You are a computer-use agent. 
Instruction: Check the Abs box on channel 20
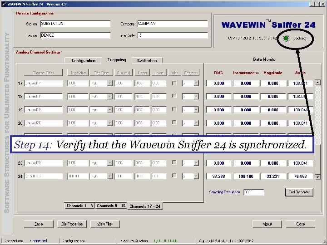(174, 122)
